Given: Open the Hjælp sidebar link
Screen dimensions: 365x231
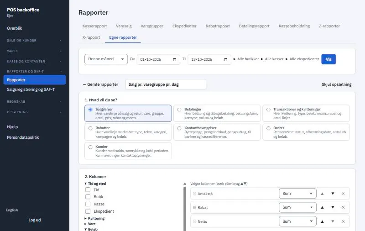Looking at the screenshot, I should tap(12, 127).
